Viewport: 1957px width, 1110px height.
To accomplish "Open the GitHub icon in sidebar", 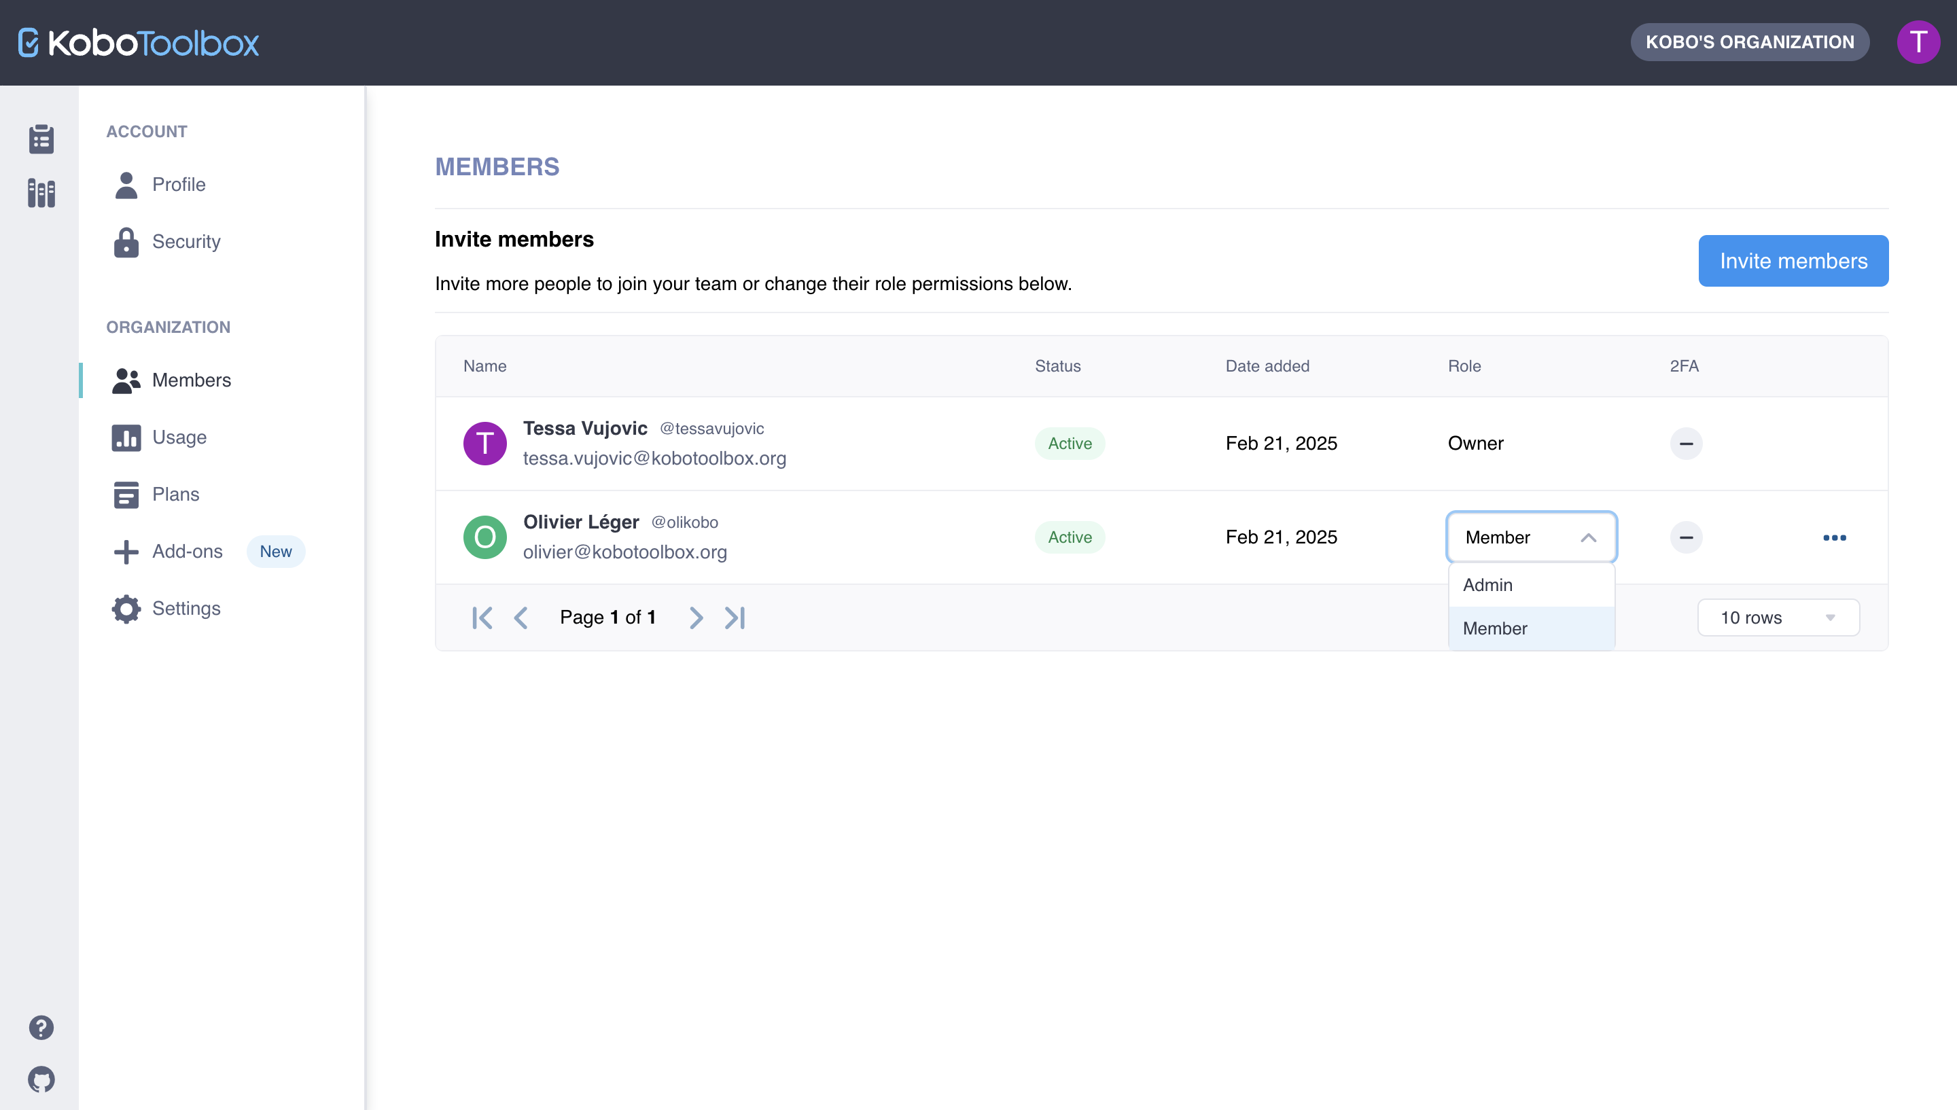I will click(x=41, y=1079).
